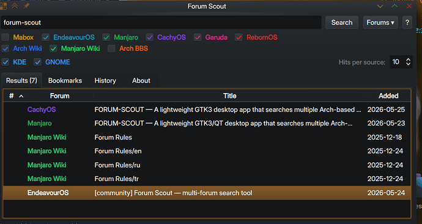This screenshot has height=224, width=422.
Task: Click the Search button
Action: (342, 23)
